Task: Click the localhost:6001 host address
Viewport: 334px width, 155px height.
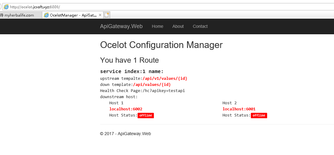Action: click(x=239, y=109)
